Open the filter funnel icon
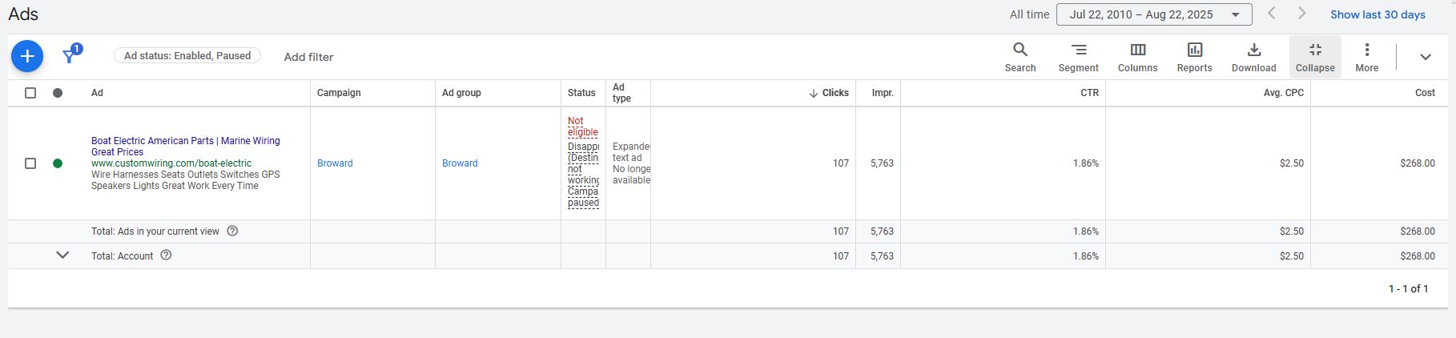 [70, 55]
